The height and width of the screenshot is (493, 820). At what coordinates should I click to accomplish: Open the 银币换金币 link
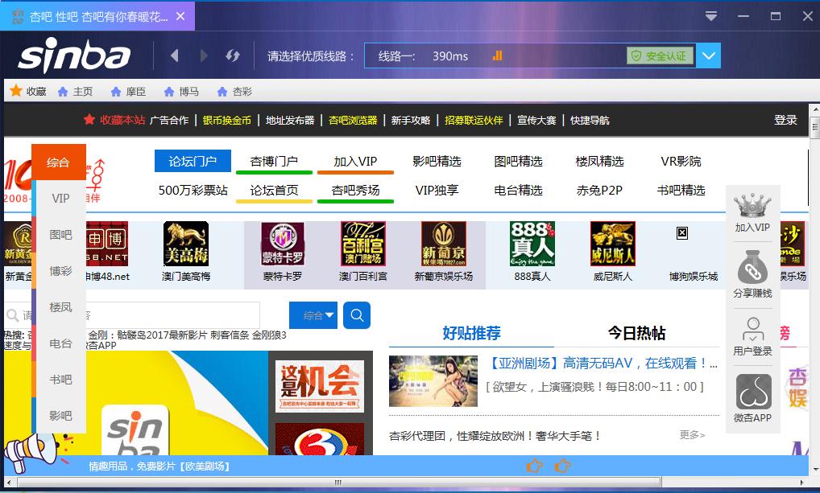click(x=227, y=120)
